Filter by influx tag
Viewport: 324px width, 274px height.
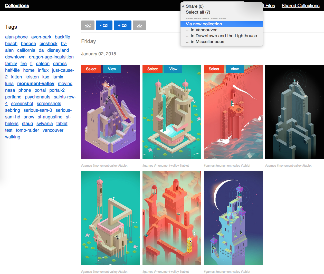(43, 70)
